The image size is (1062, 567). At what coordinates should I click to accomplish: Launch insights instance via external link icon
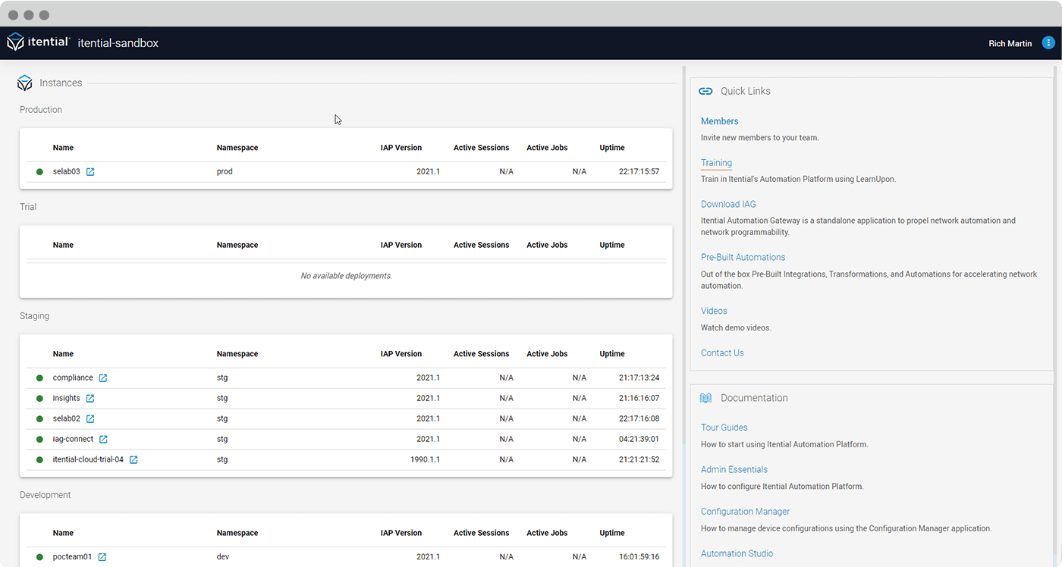pos(90,399)
